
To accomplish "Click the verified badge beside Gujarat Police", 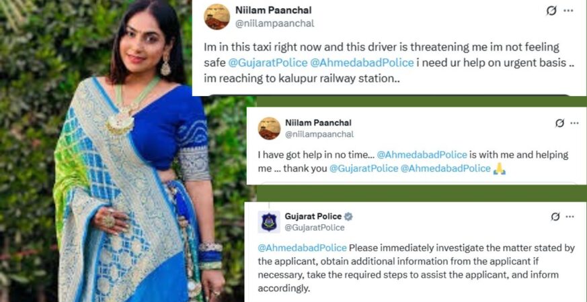I will (x=348, y=216).
